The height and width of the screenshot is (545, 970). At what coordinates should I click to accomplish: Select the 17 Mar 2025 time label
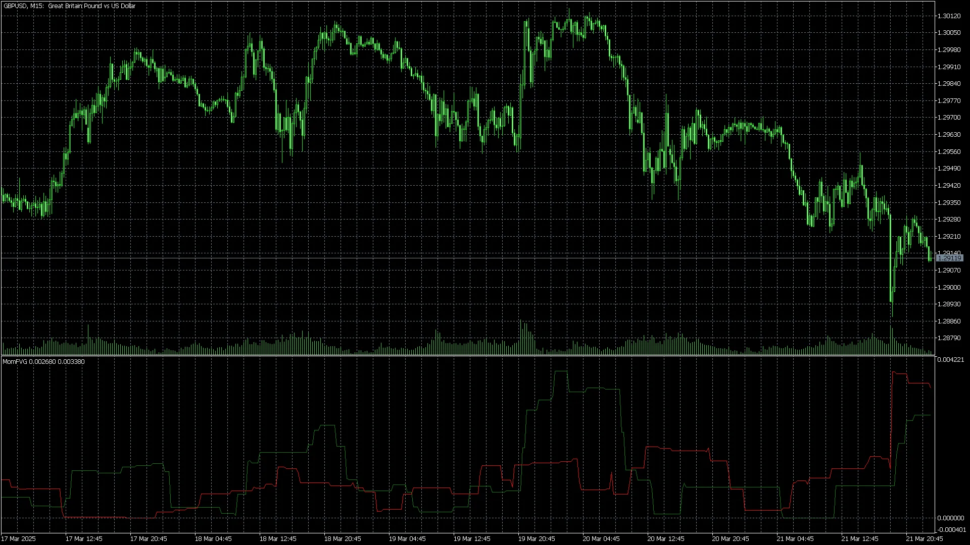point(20,538)
